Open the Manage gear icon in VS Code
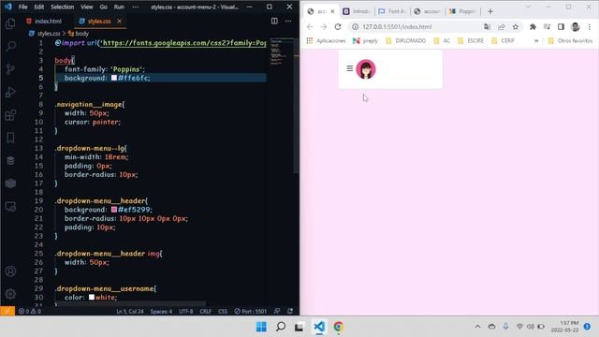 (10, 294)
